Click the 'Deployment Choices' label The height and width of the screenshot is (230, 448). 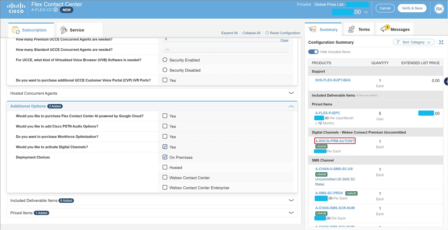coord(33,157)
